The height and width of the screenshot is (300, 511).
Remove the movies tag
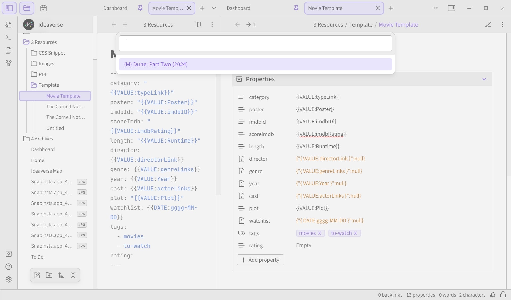point(320,233)
